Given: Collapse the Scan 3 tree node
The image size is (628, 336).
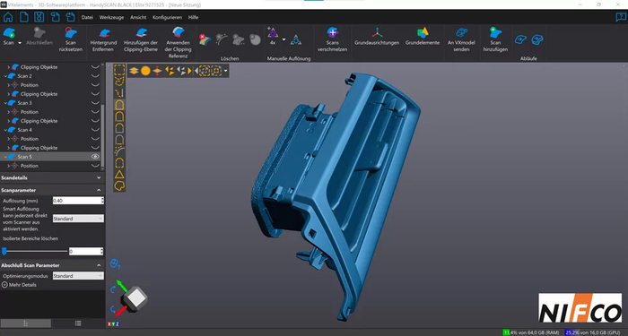Looking at the screenshot, I should pyautogui.click(x=5, y=103).
